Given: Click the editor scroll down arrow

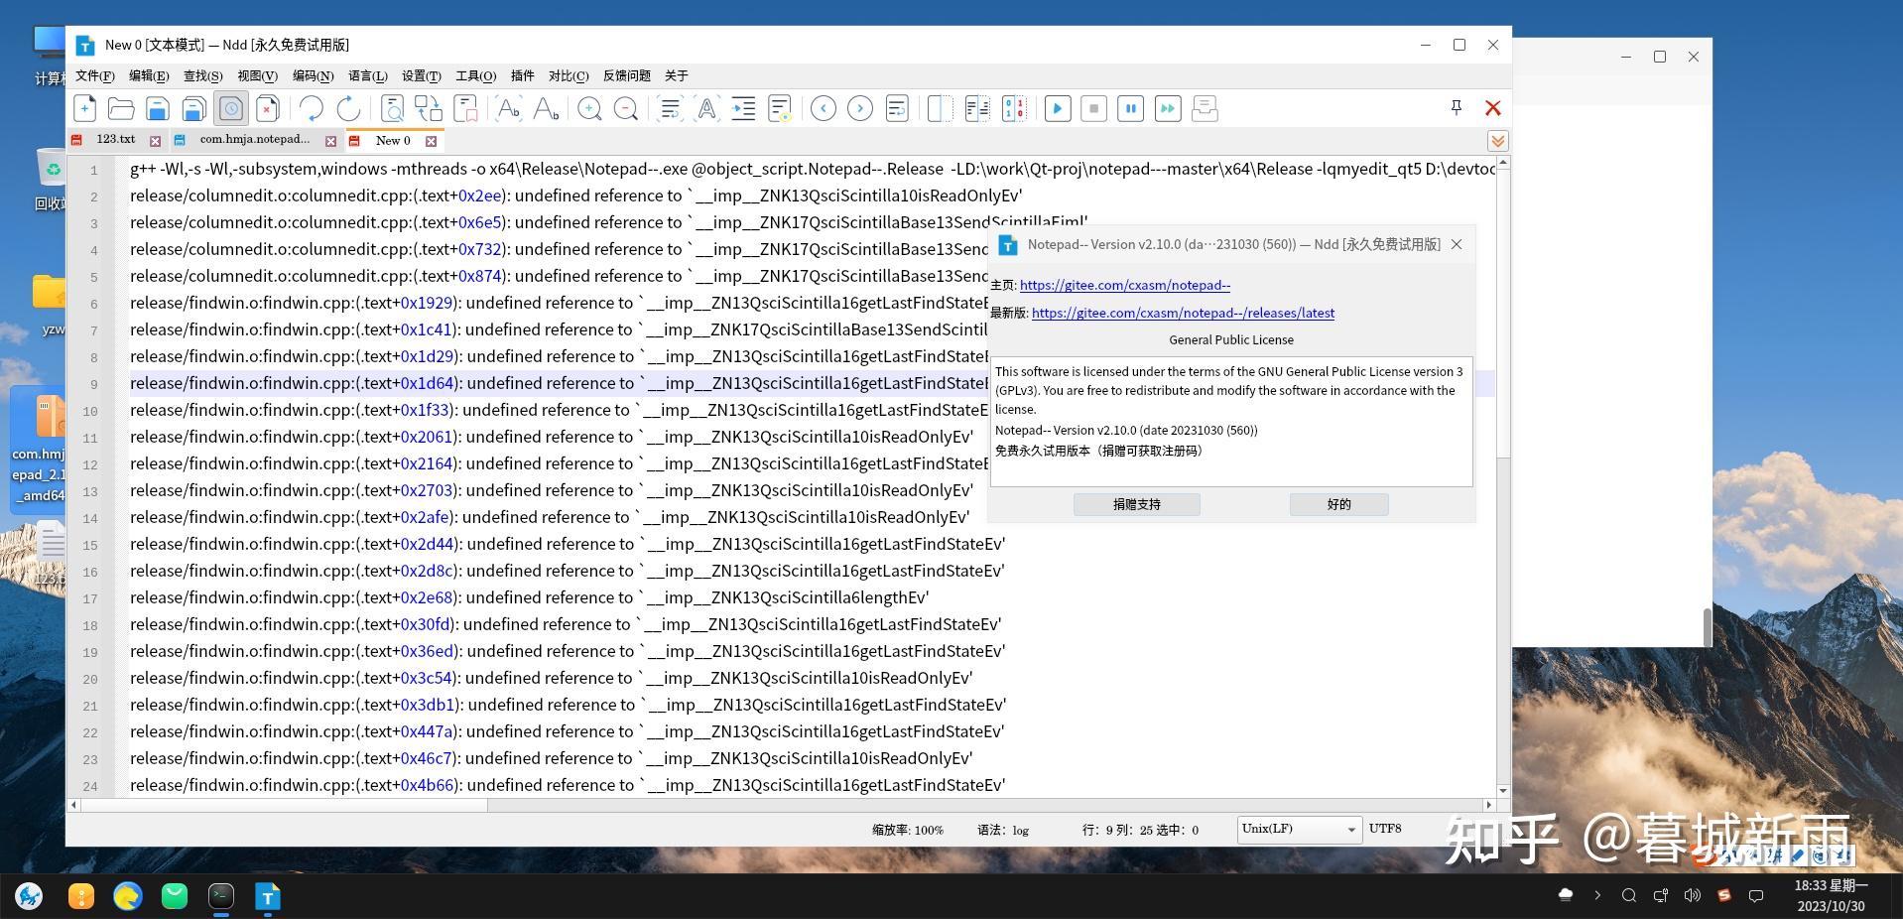Looking at the screenshot, I should (1503, 791).
